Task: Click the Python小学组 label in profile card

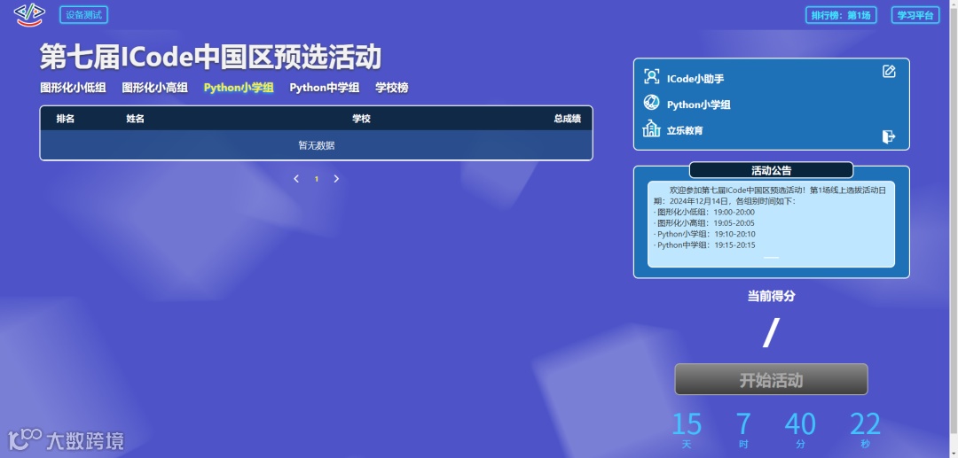Action: click(698, 105)
